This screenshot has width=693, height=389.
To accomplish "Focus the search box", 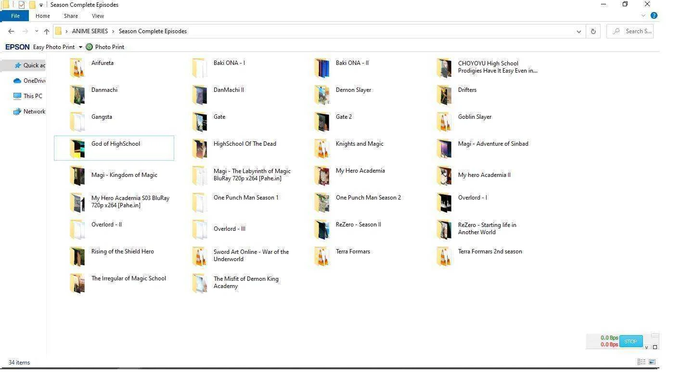I will tap(630, 31).
